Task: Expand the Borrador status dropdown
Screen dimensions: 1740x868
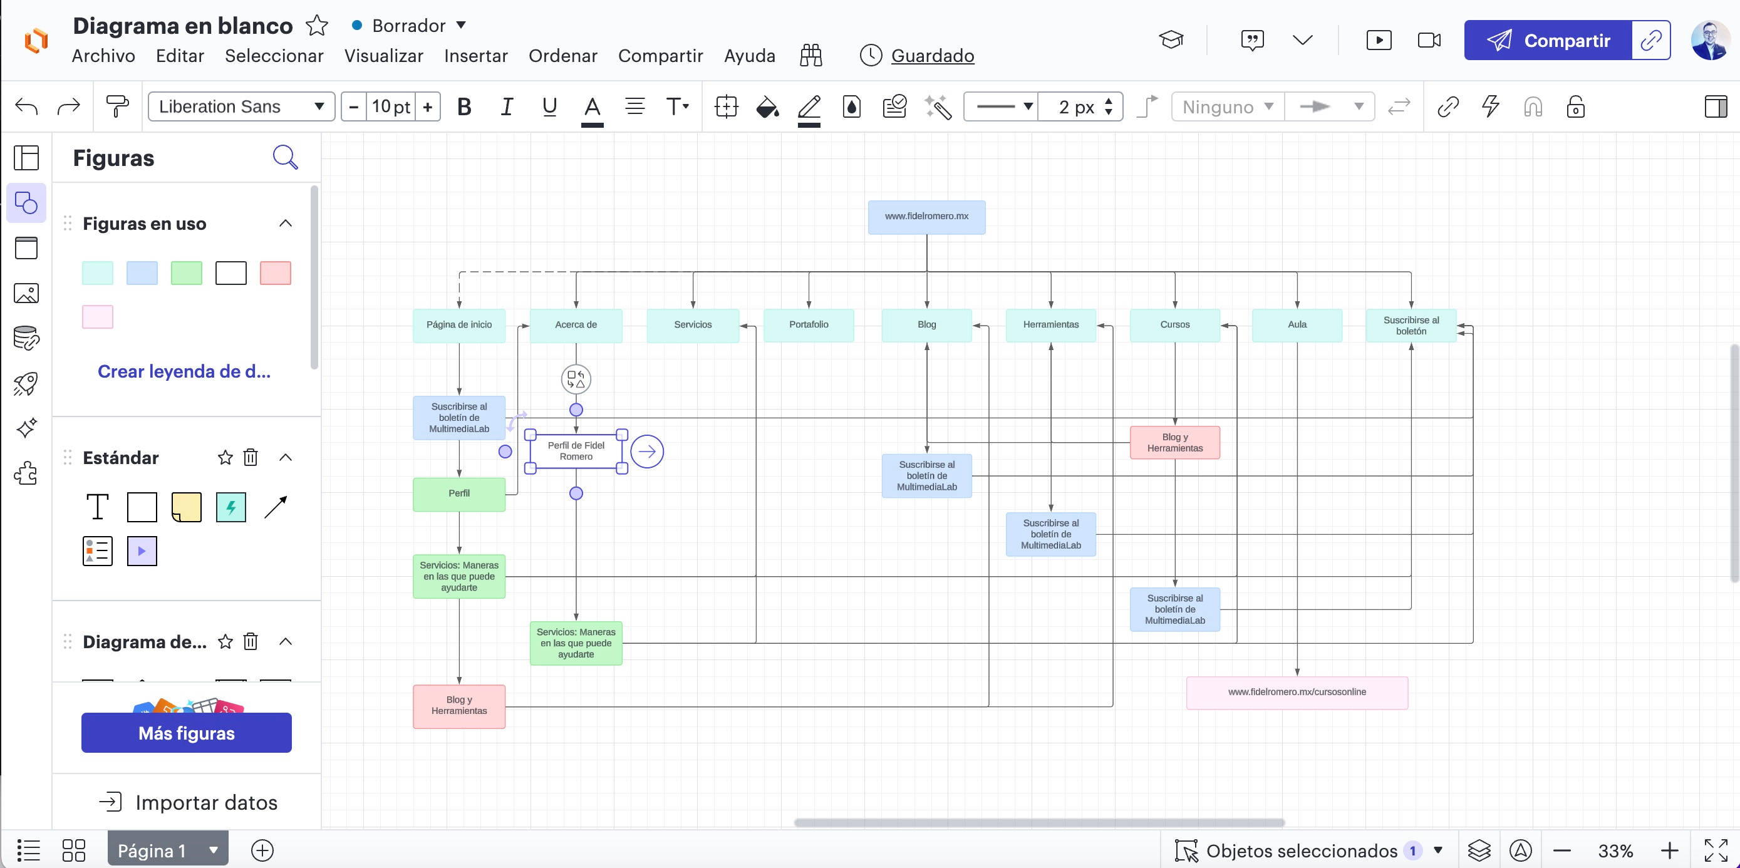Action: (x=460, y=26)
